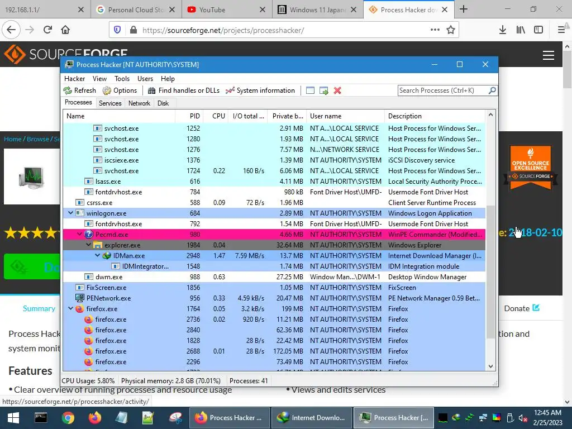Viewport: 572px width, 429px height.
Task: Click the Process Hacker thumbnail image on SourceForge
Action: pos(32,177)
